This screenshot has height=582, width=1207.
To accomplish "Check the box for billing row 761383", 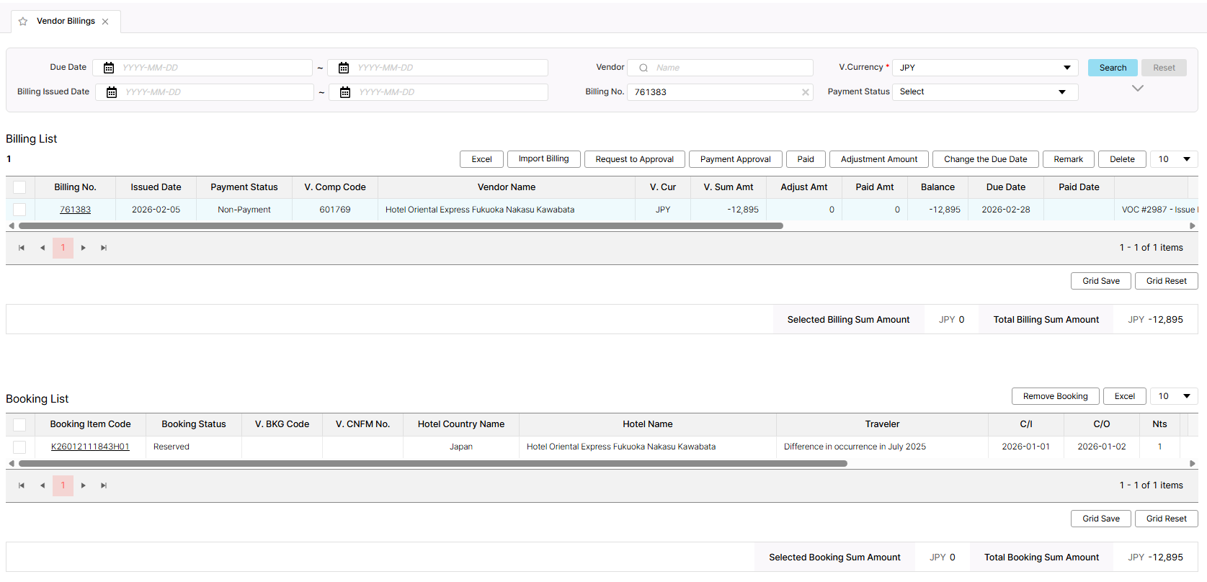I will pyautogui.click(x=19, y=210).
